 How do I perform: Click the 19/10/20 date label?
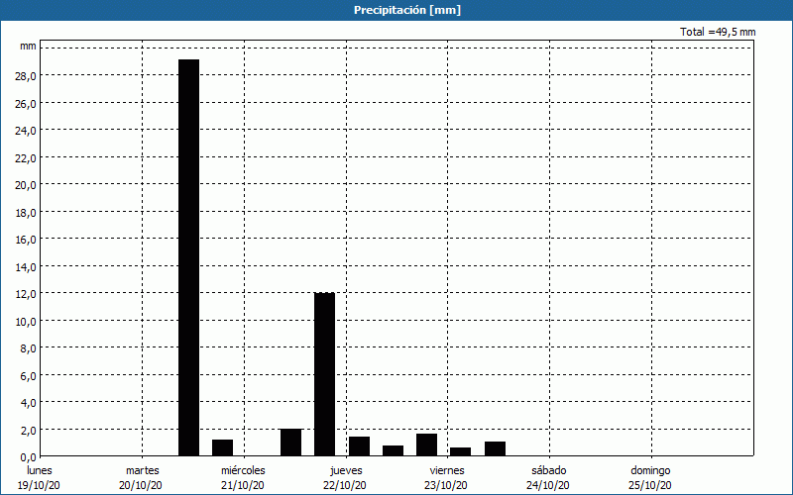39,485
